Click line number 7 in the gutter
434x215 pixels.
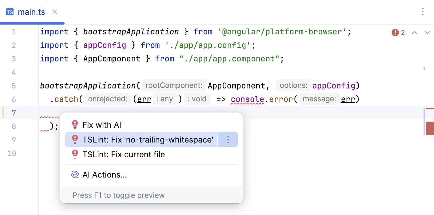[x=14, y=113]
